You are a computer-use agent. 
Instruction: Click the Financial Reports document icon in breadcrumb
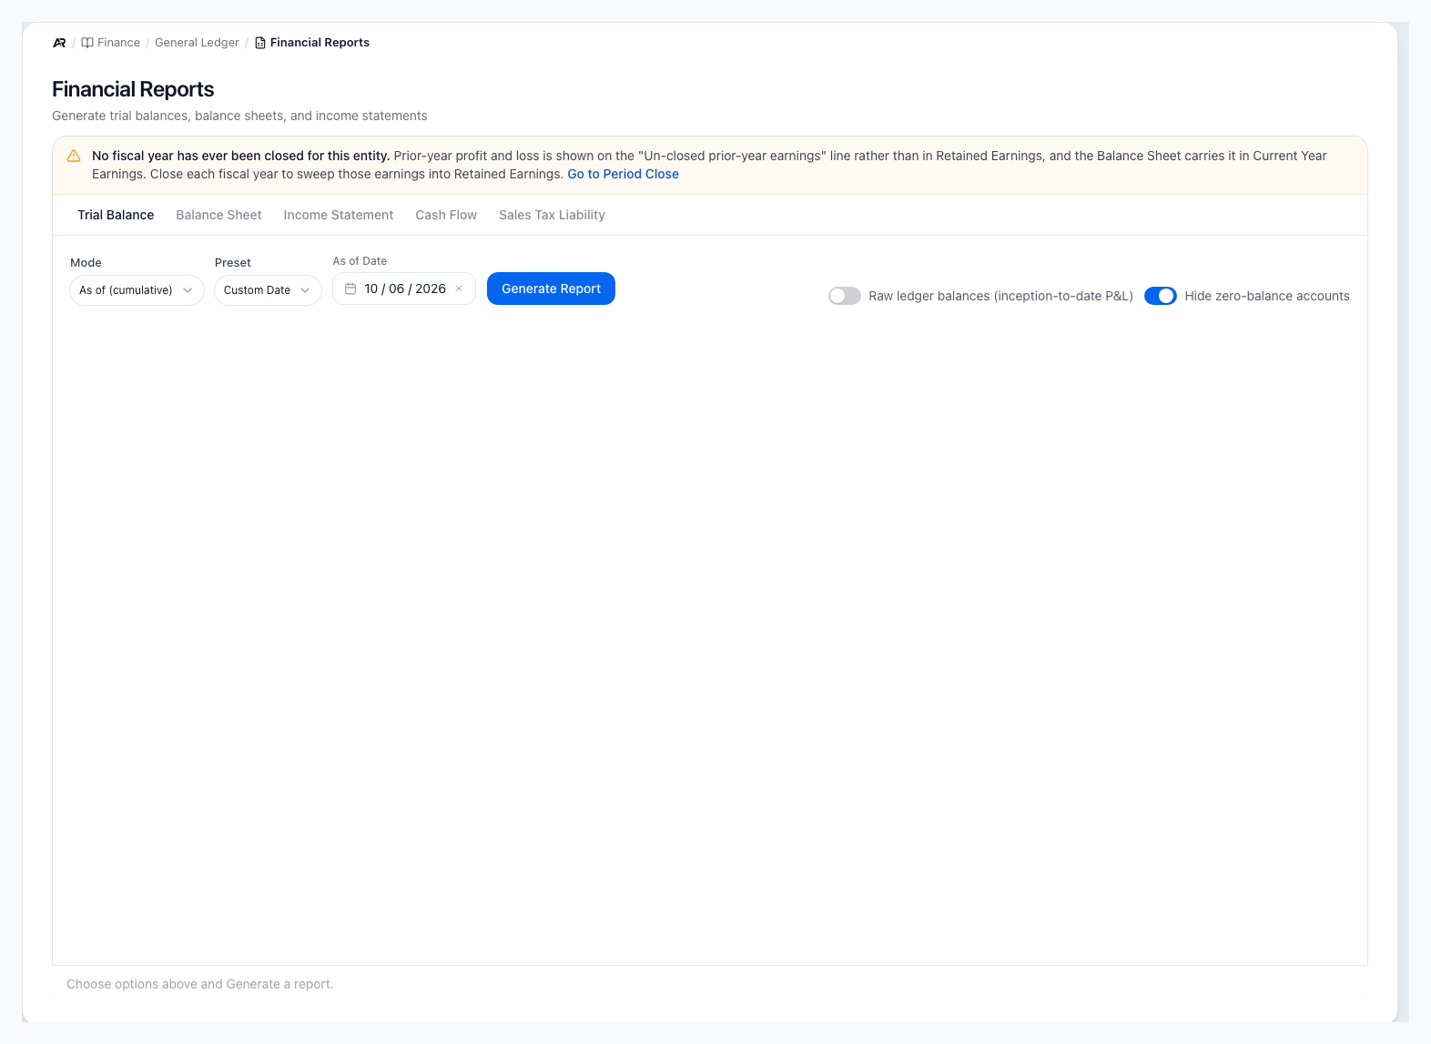(x=260, y=43)
